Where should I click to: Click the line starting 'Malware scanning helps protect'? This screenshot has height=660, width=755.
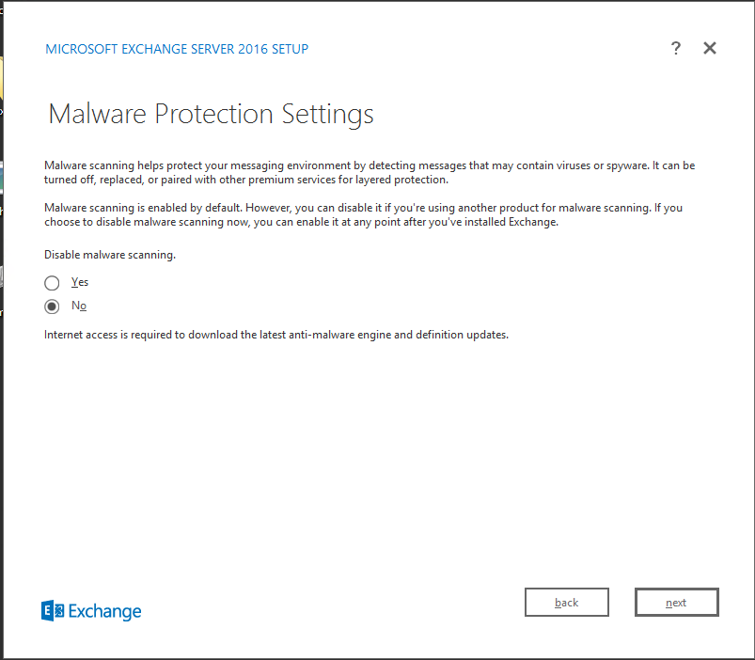click(x=370, y=165)
